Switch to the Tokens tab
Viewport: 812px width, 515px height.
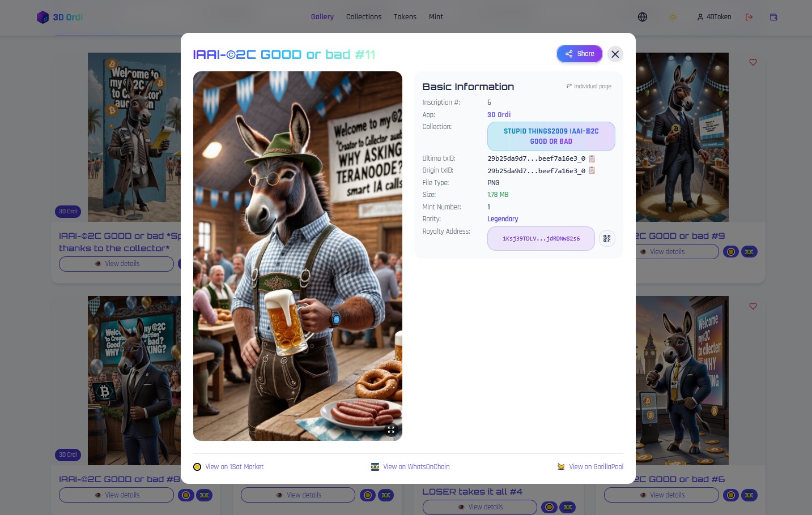coord(405,17)
